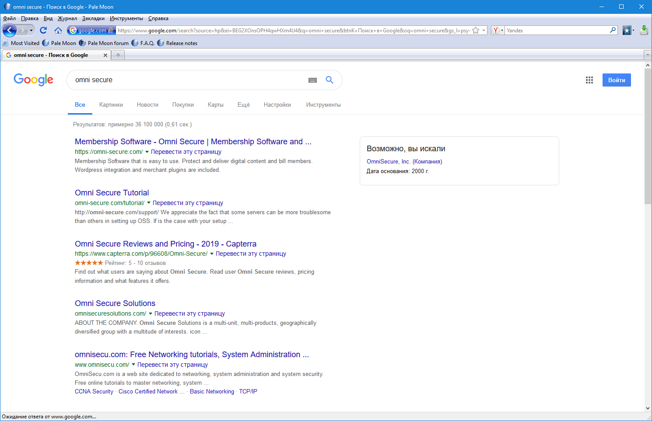The image size is (652, 421).
Task: Open the CCNA Security sitelink
Action: coord(94,392)
